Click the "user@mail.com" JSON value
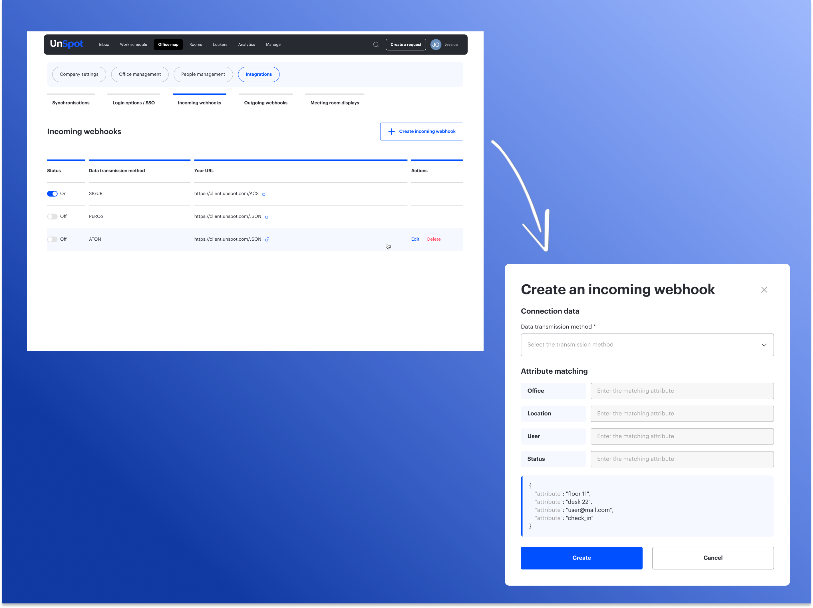The width and height of the screenshot is (813, 608). click(x=589, y=510)
